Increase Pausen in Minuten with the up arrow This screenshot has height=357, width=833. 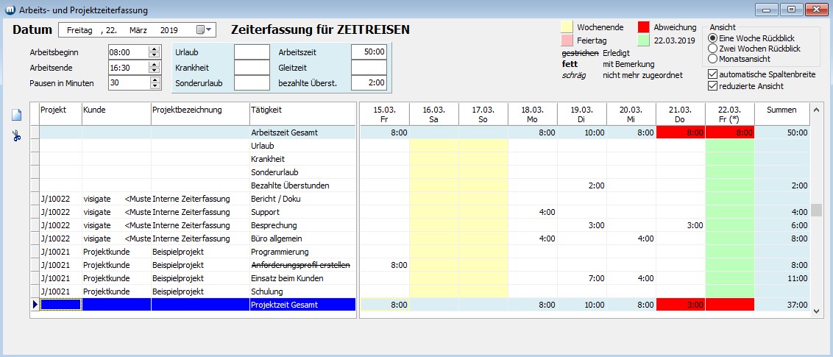154,79
